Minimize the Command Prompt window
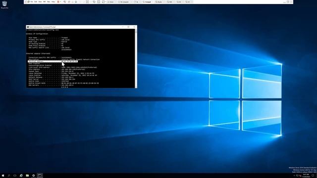The width and height of the screenshot is (317, 178). coord(123,27)
